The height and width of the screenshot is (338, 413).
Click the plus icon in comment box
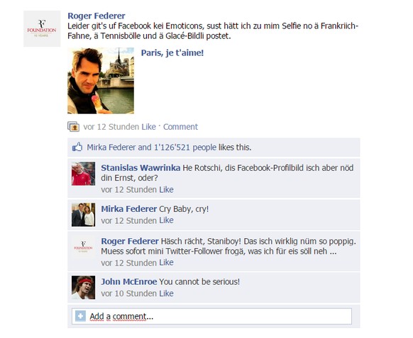point(80,316)
